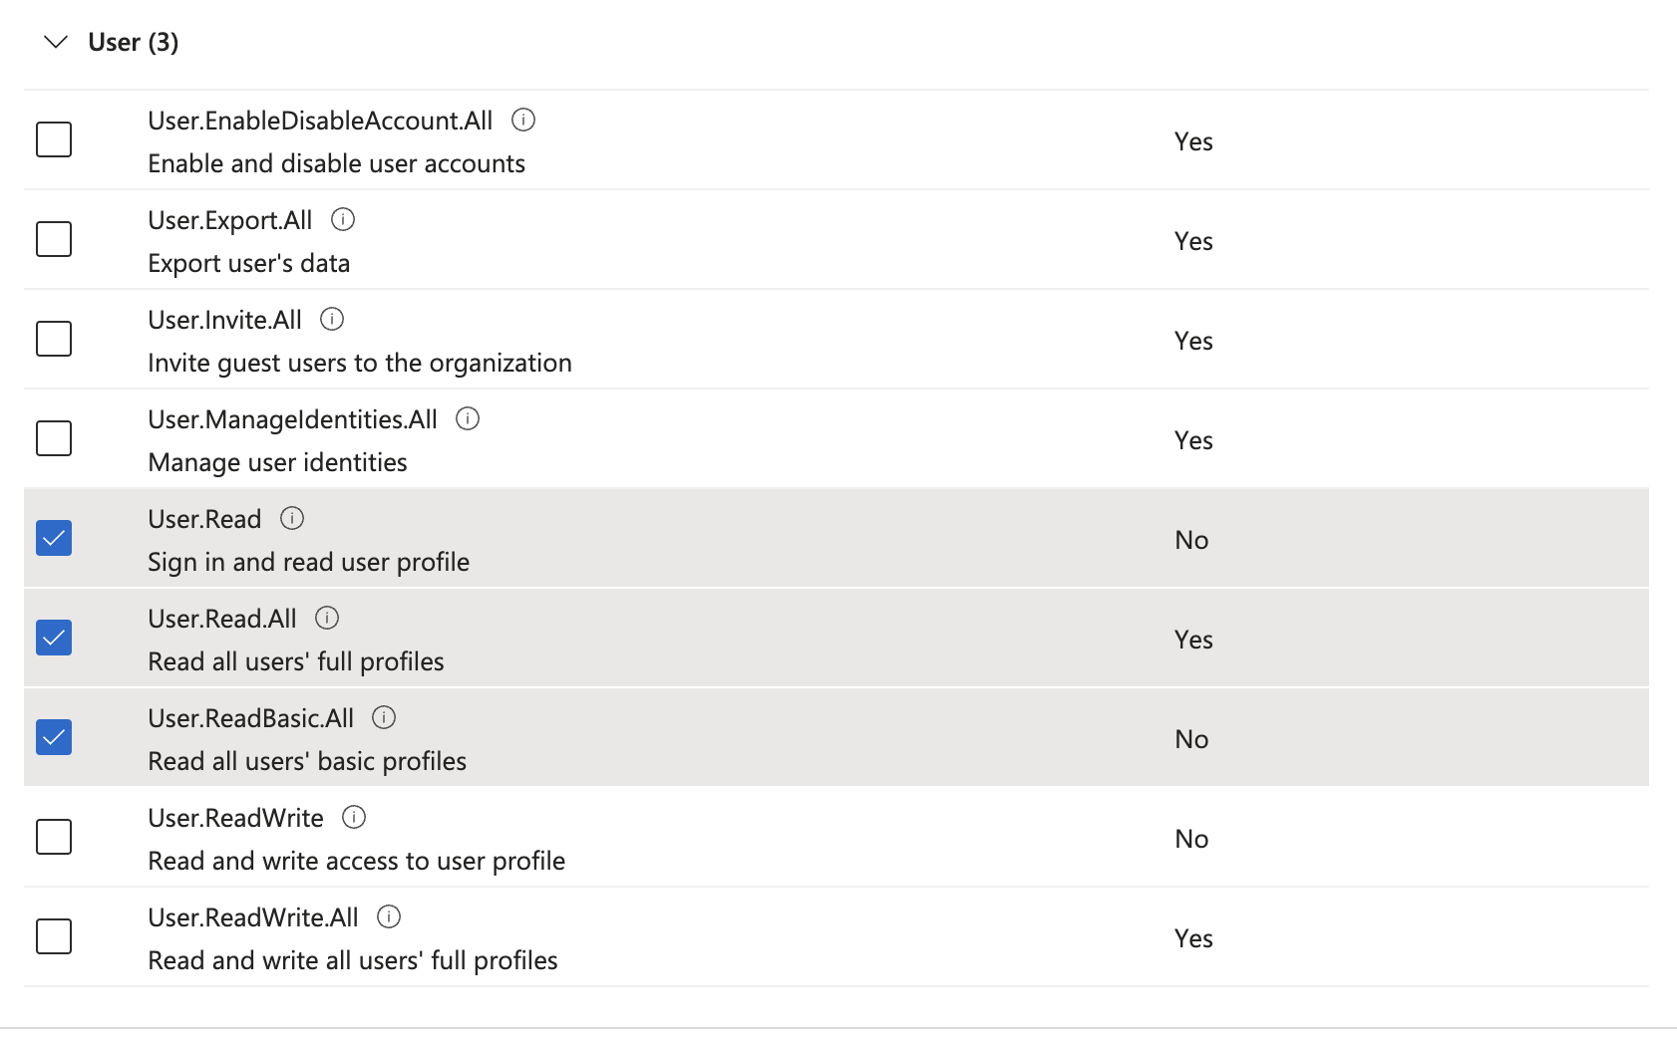1677x1038 pixels.
Task: Select the User.ManageIdentities.All checkbox
Action: (x=54, y=438)
